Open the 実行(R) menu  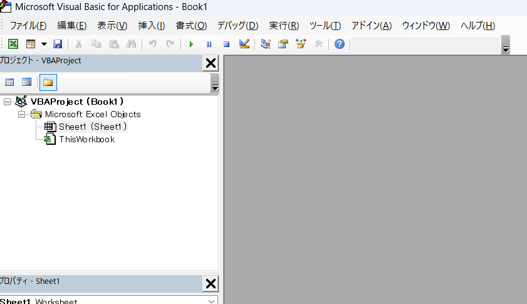(284, 26)
